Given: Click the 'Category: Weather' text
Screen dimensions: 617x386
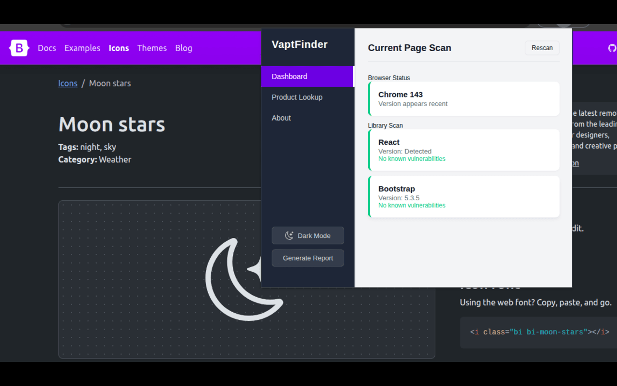Looking at the screenshot, I should 94,159.
